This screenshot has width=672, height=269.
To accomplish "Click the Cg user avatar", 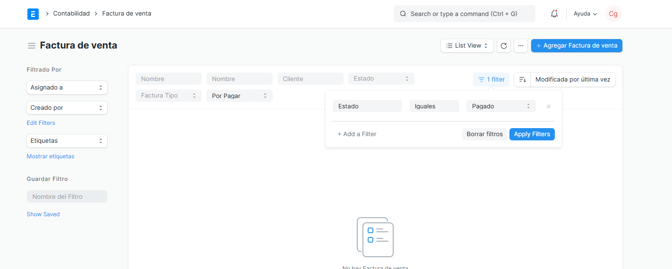I will point(613,14).
